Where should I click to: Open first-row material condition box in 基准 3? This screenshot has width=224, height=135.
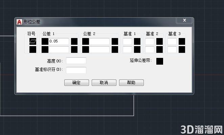coord(182,41)
